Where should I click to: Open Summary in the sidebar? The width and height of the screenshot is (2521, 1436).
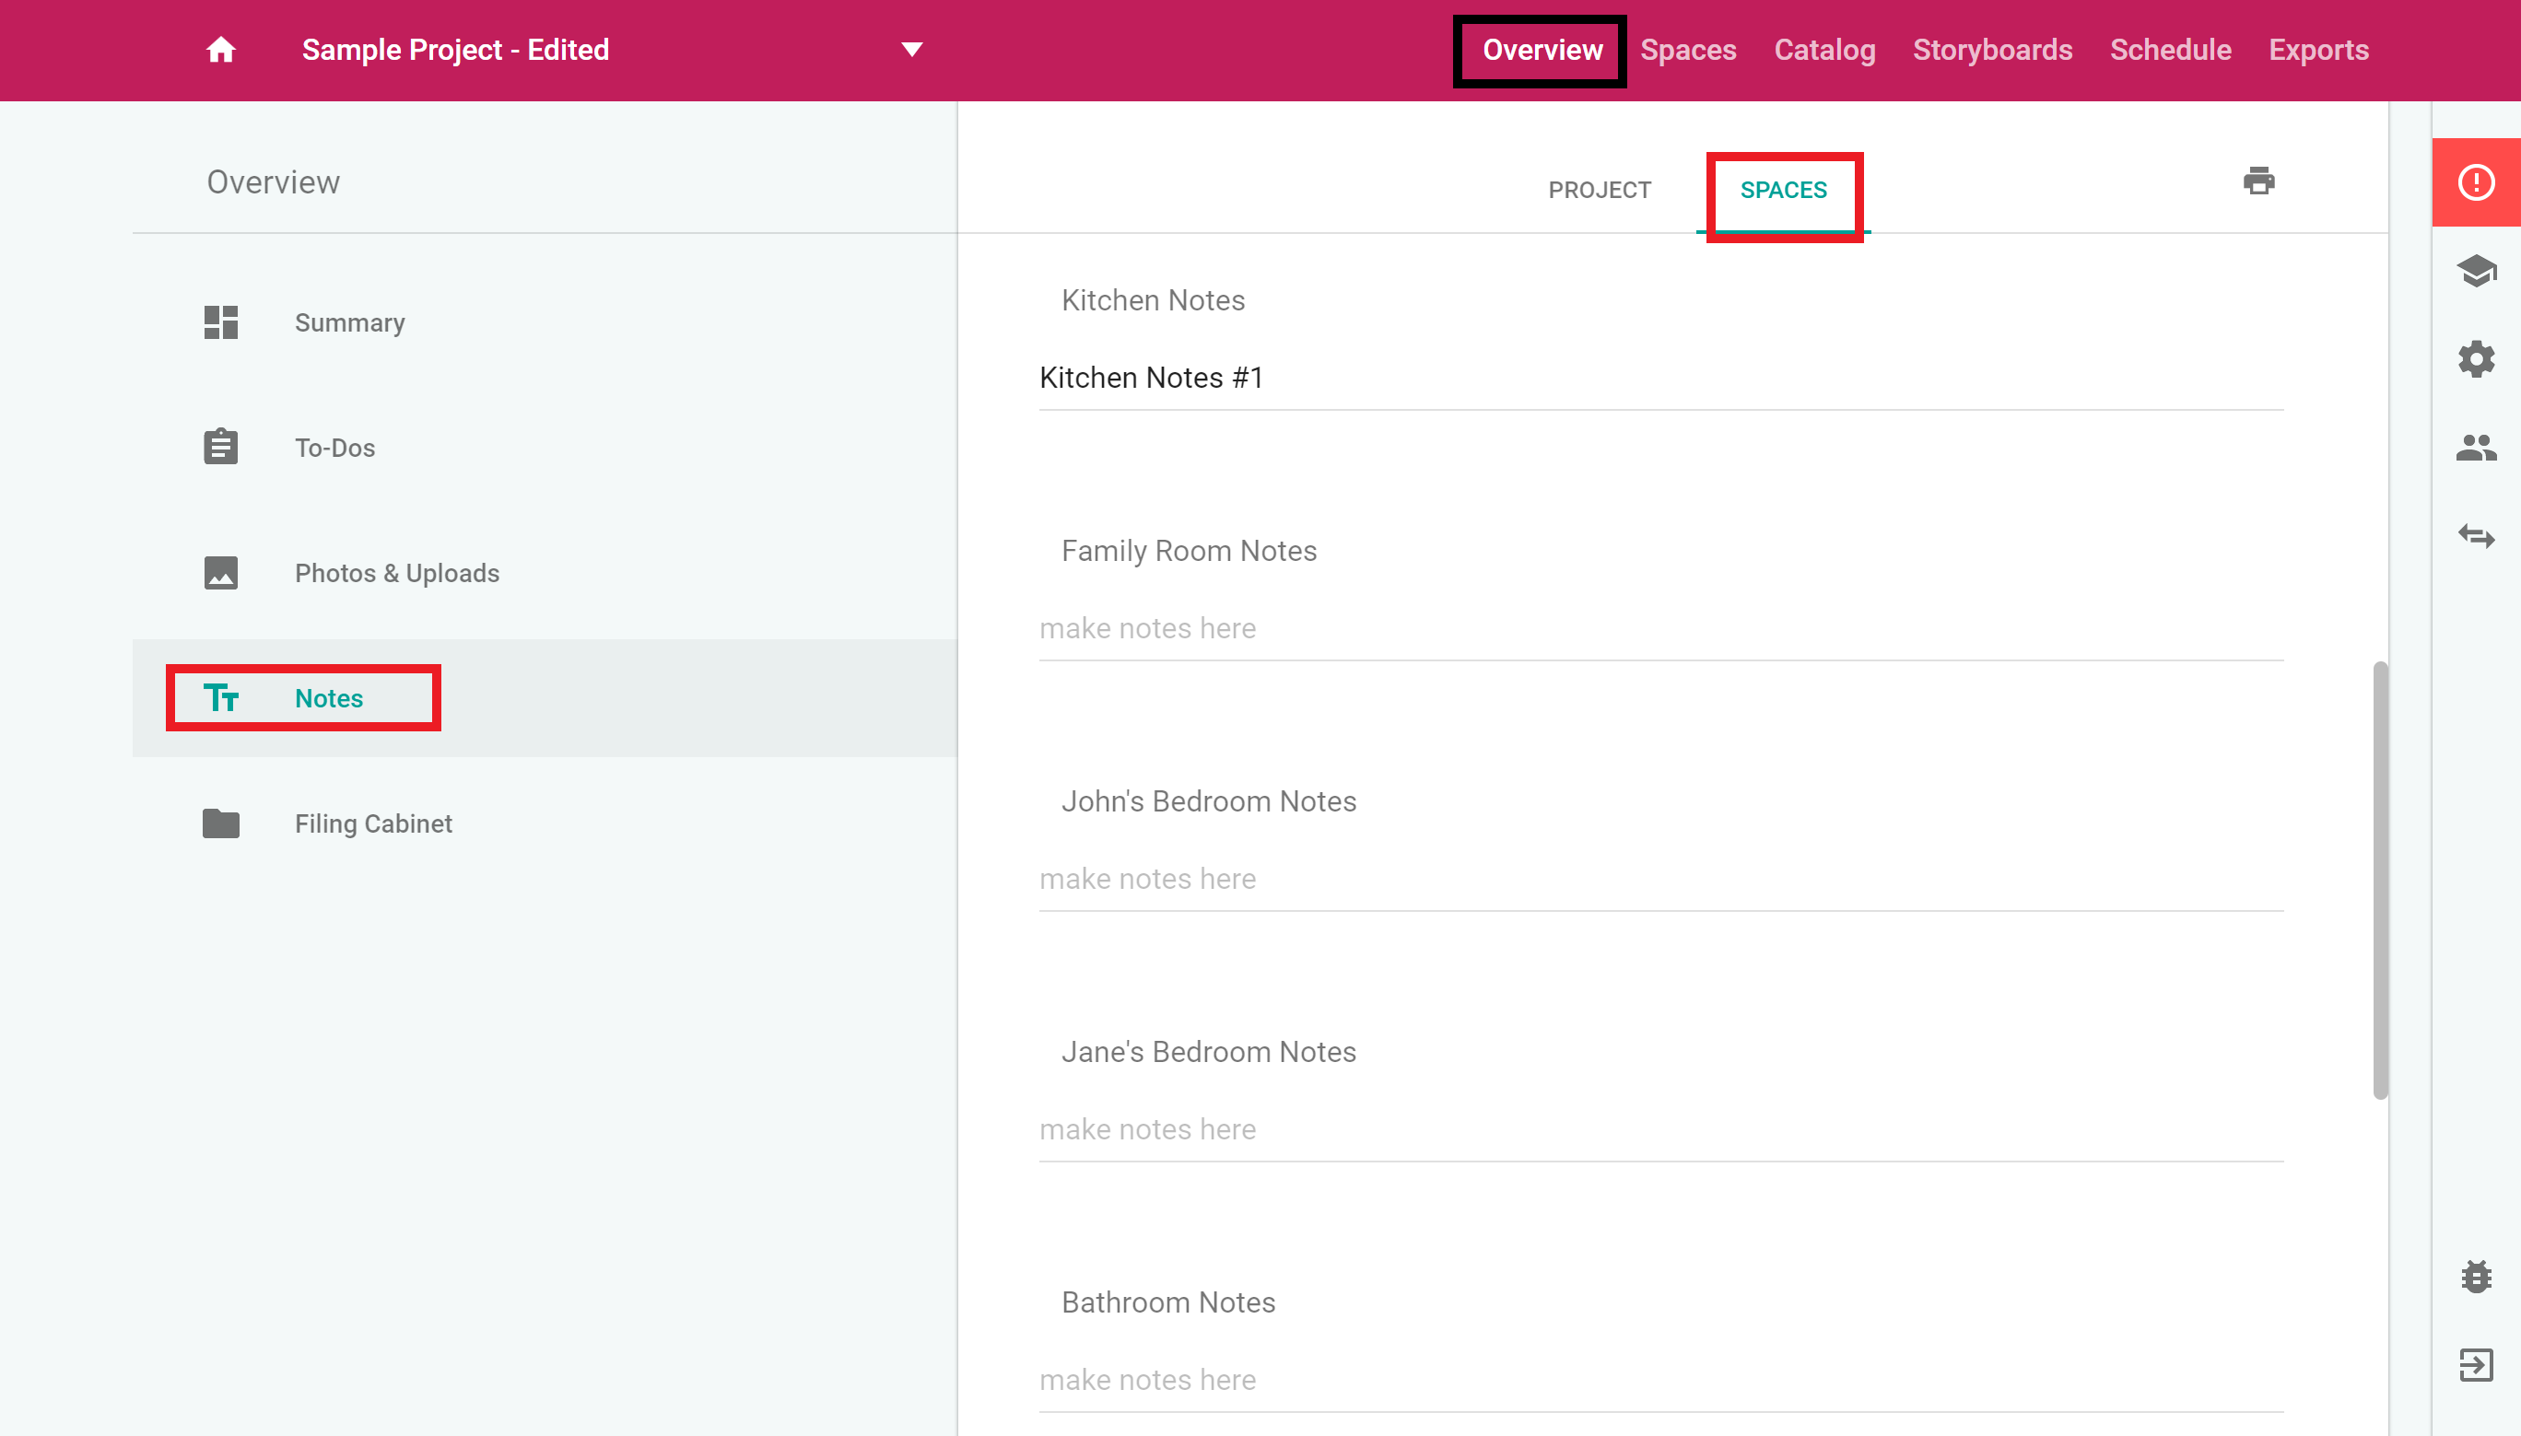pos(349,322)
